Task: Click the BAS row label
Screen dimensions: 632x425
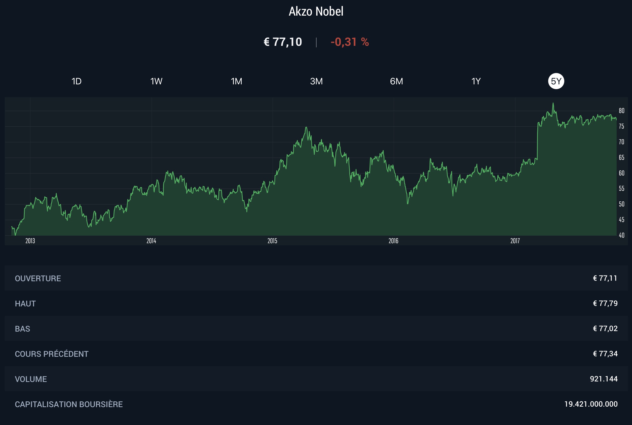Action: click(x=22, y=329)
